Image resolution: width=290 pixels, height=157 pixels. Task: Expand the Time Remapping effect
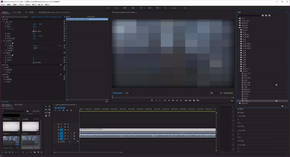2,50
